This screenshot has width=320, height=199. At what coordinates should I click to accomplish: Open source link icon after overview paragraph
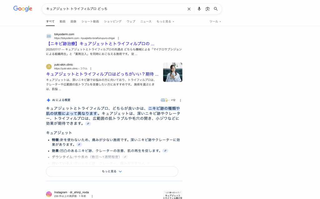click(88, 124)
